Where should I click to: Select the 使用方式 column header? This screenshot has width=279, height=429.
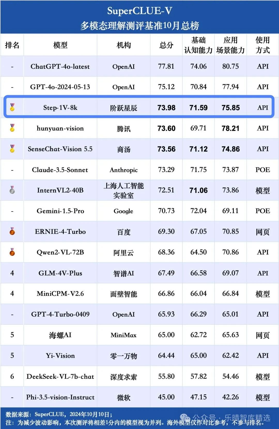click(263, 45)
